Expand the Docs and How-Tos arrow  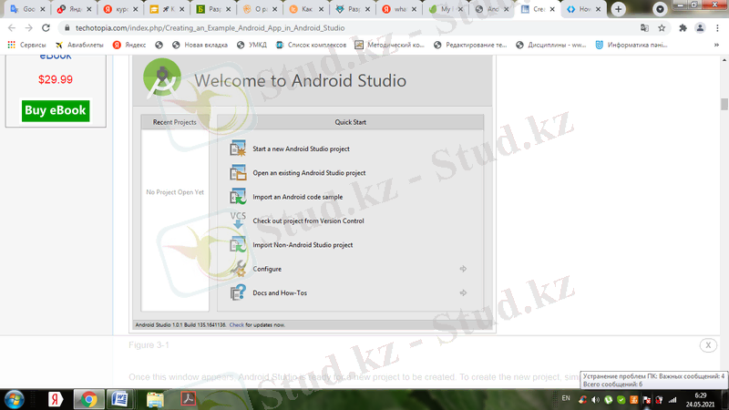point(464,292)
